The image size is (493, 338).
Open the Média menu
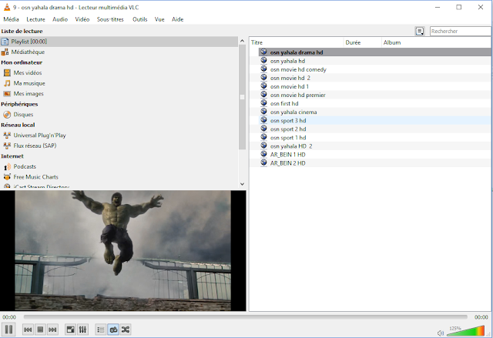click(11, 19)
